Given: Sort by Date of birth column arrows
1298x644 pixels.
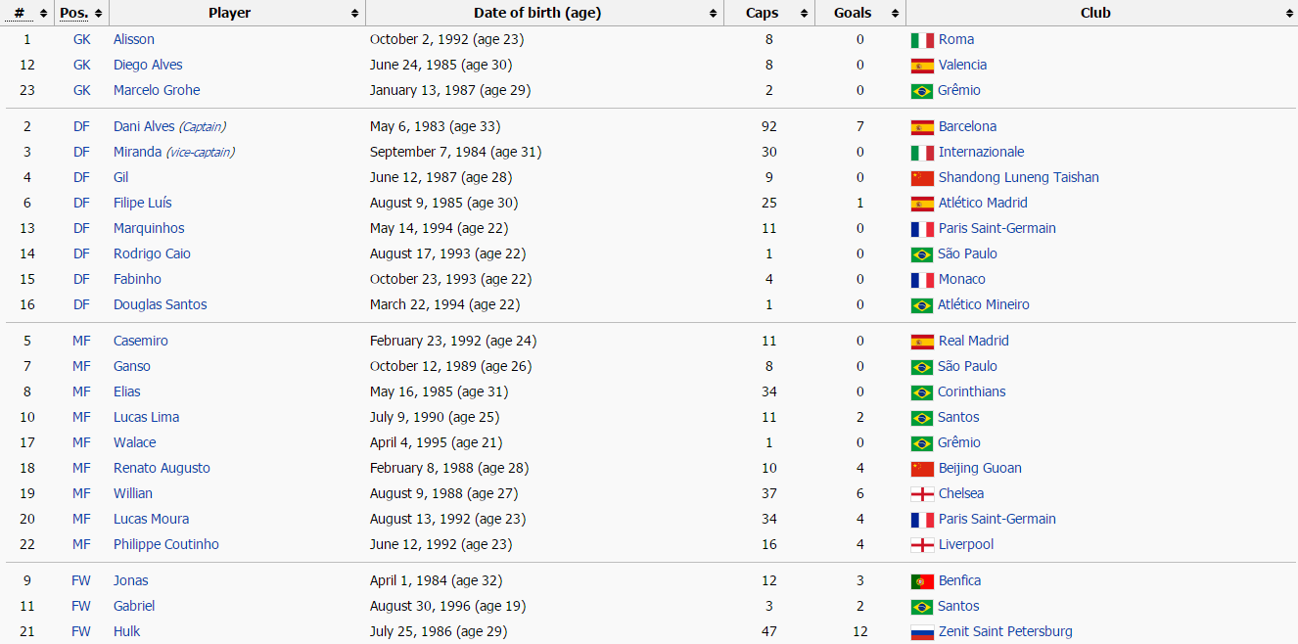Looking at the screenshot, I should pos(714,14).
